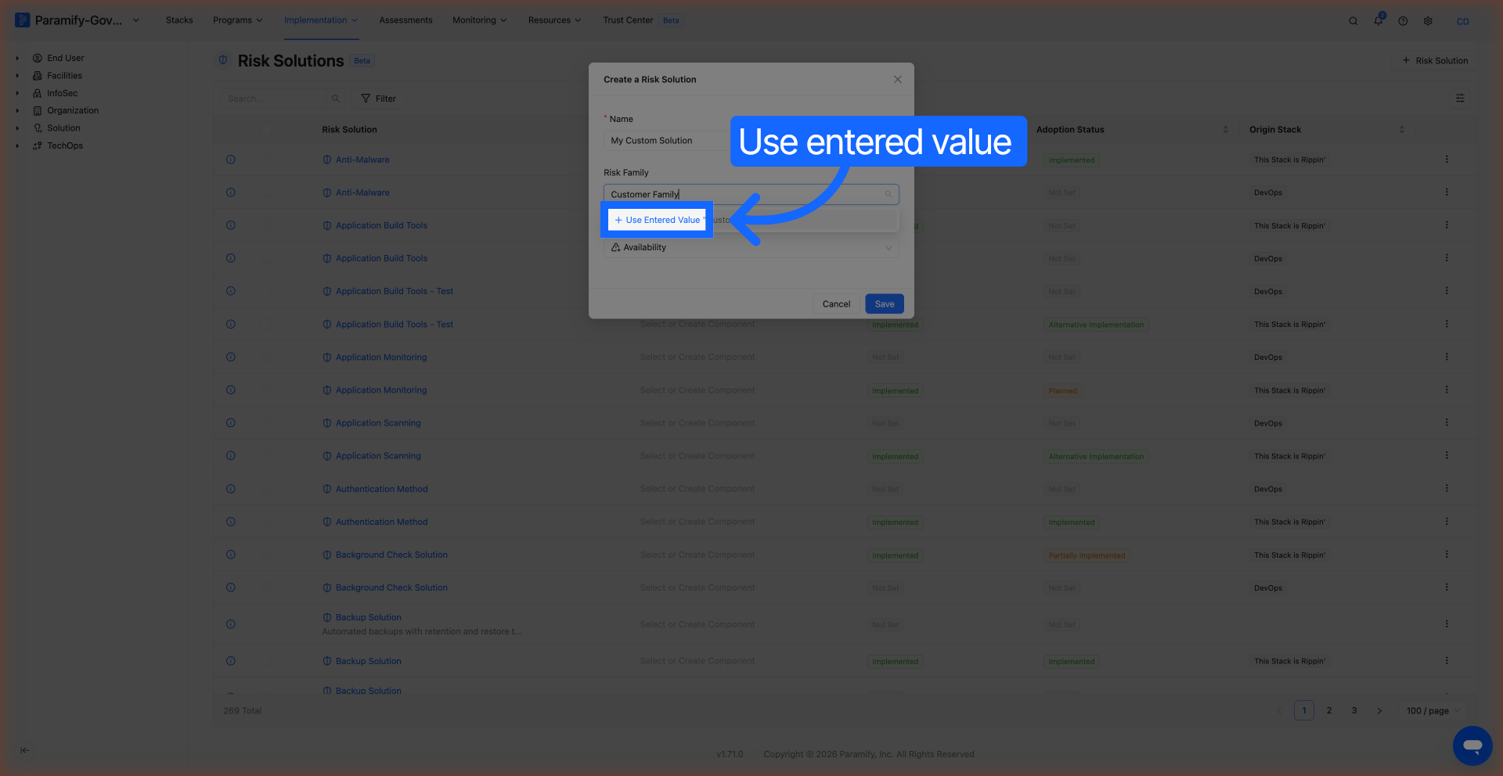
Task: Close the Create a Risk Solution dialog
Action: point(897,79)
